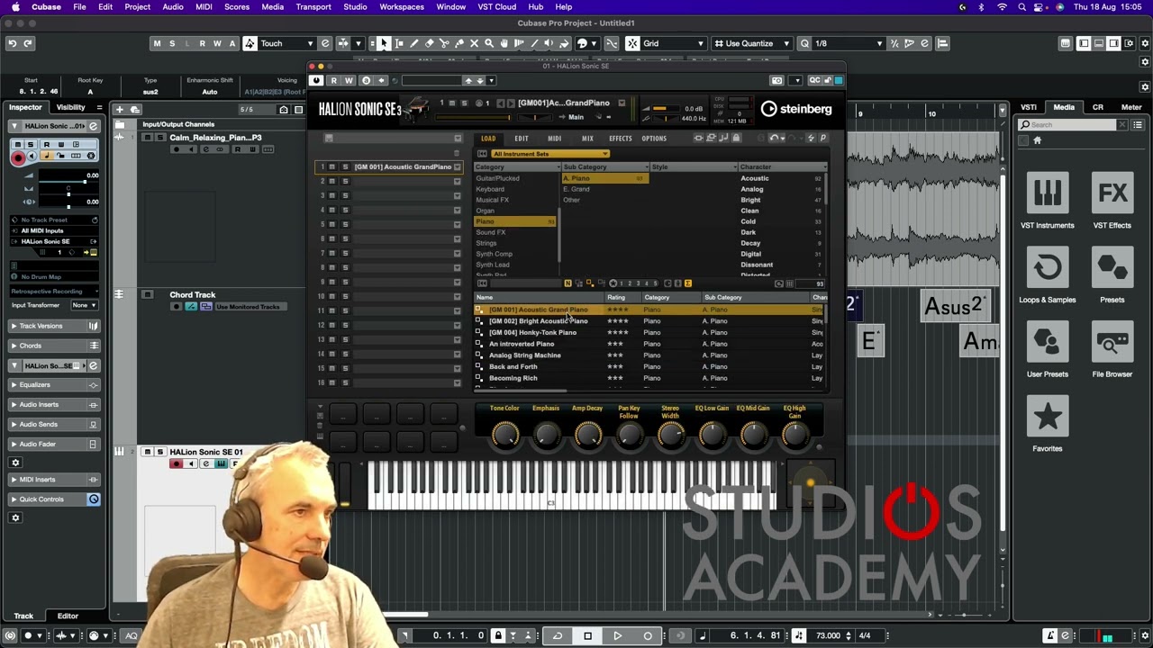Mute HALion slot 5
This screenshot has height=648, width=1153.
click(331, 224)
